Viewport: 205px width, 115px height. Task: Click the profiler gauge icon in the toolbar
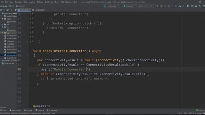169,6
